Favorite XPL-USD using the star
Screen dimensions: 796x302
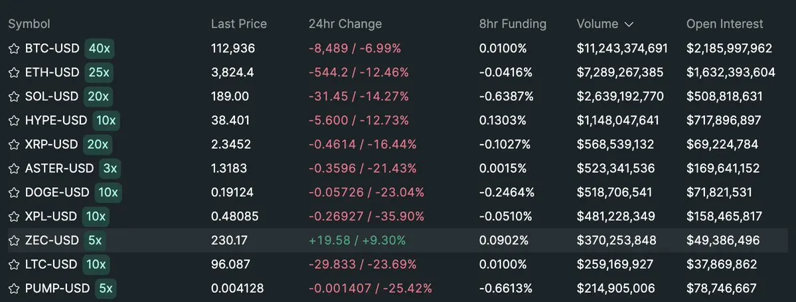(x=14, y=217)
